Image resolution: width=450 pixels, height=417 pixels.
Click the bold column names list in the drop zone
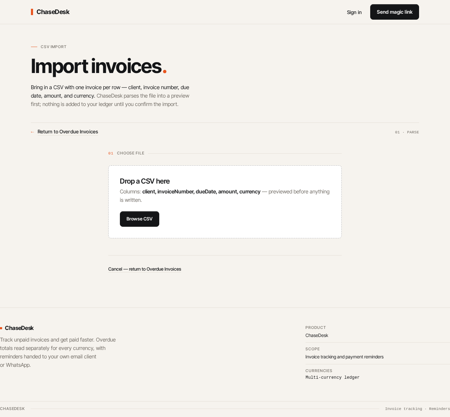tap(201, 192)
